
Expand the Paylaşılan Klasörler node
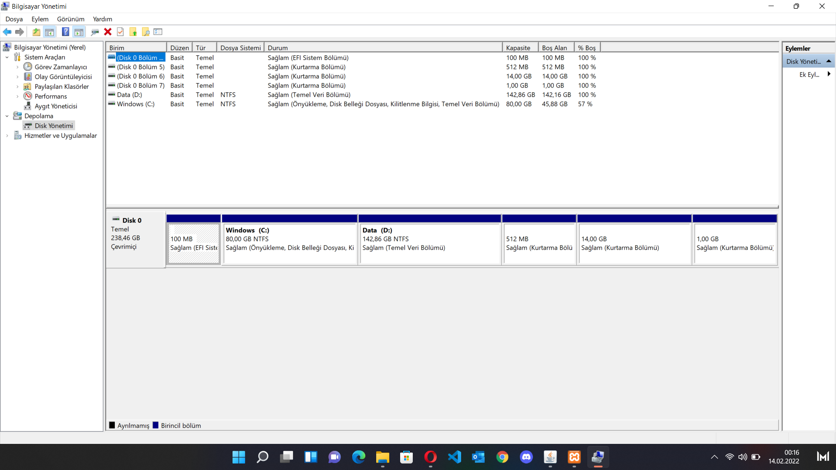click(x=17, y=87)
